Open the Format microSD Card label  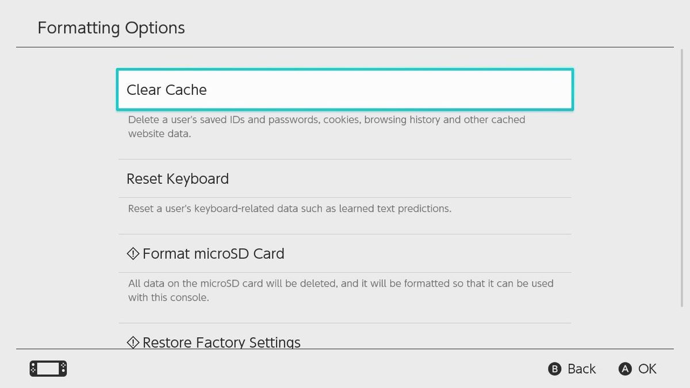coord(213,253)
